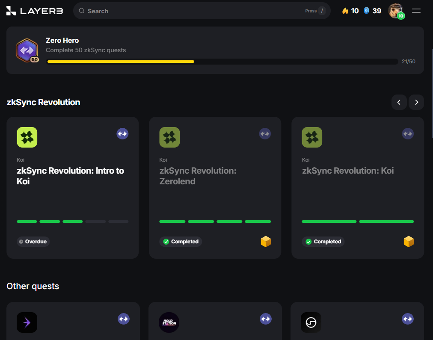Click the flame streak icon

pos(345,11)
